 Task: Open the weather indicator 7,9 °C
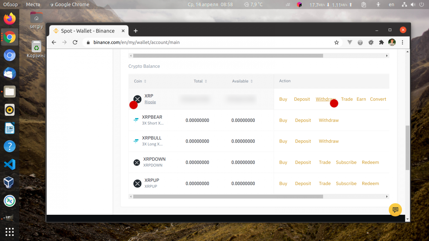(253, 4)
